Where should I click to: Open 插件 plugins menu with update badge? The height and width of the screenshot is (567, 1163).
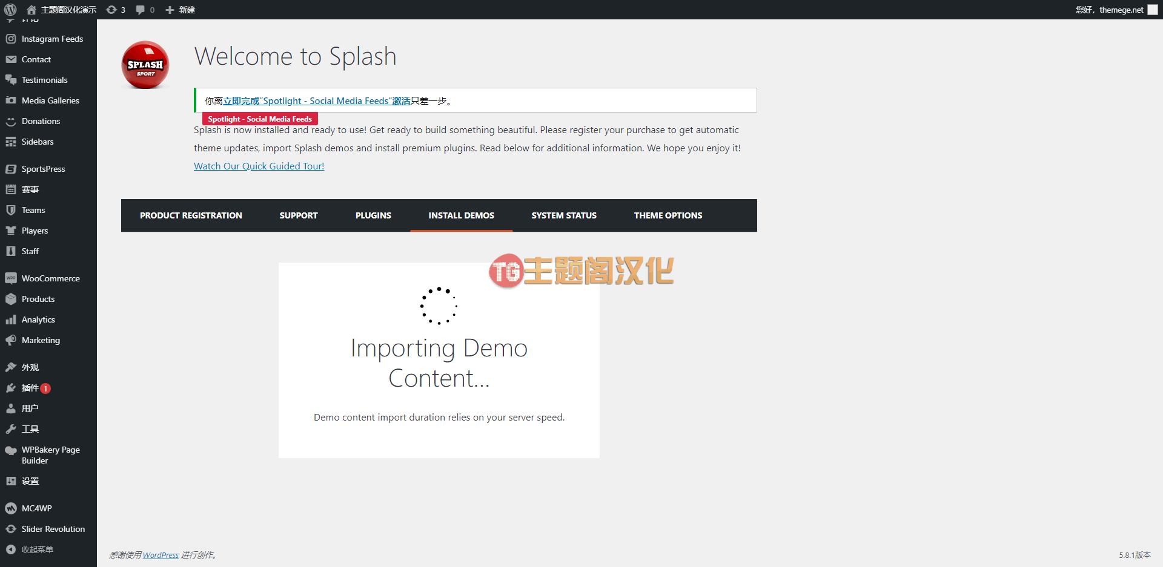click(48, 388)
